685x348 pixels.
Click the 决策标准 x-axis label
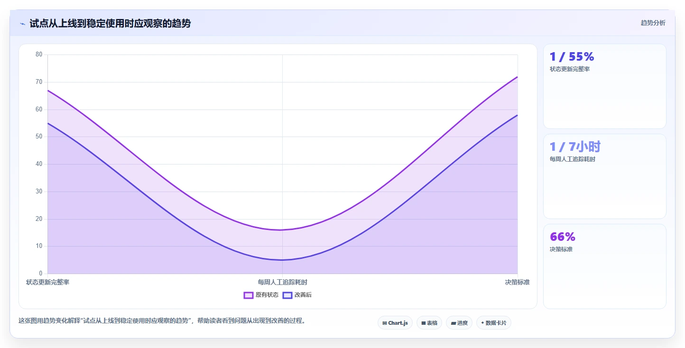click(517, 282)
